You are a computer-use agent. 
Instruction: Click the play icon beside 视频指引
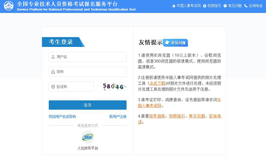click(204, 6)
